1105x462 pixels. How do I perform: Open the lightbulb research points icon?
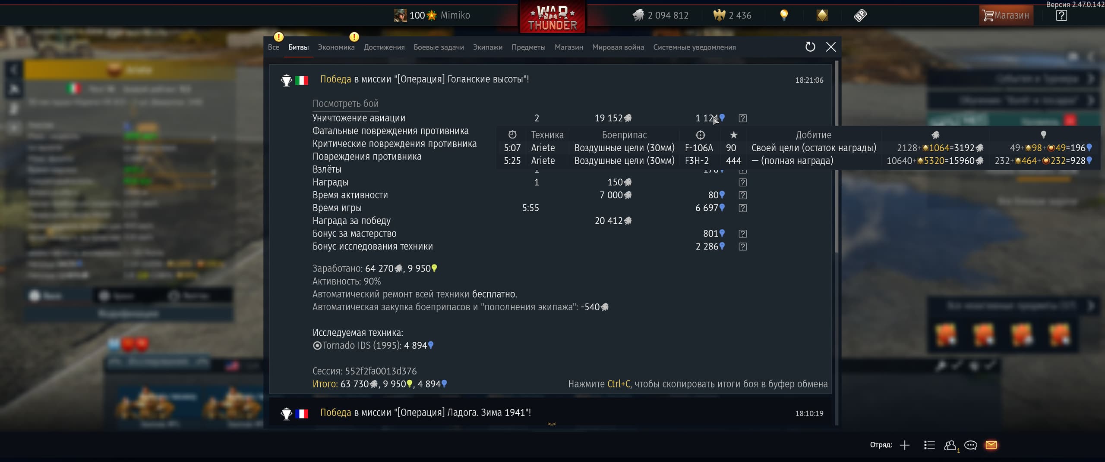click(784, 16)
